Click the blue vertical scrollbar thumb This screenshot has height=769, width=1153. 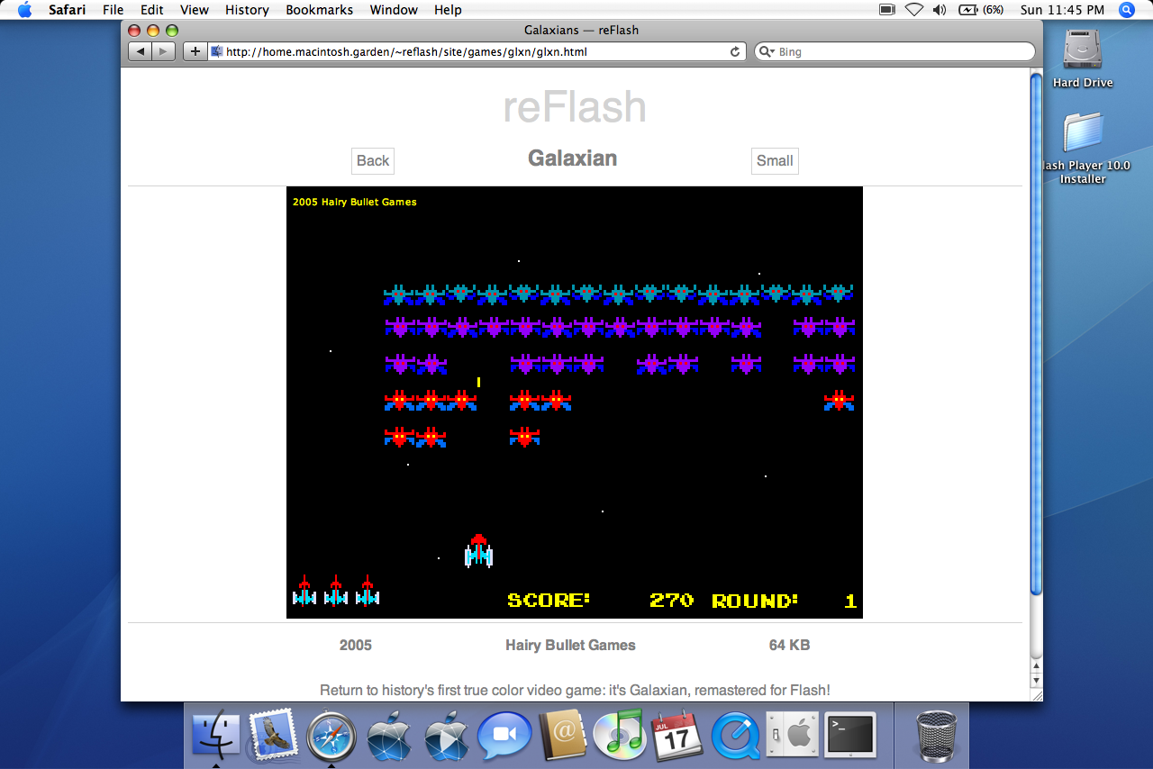point(1036,333)
